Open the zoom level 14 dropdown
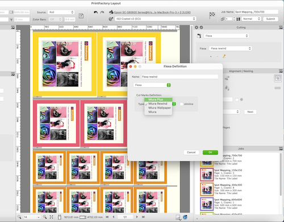284x222 pixels. 31,217
